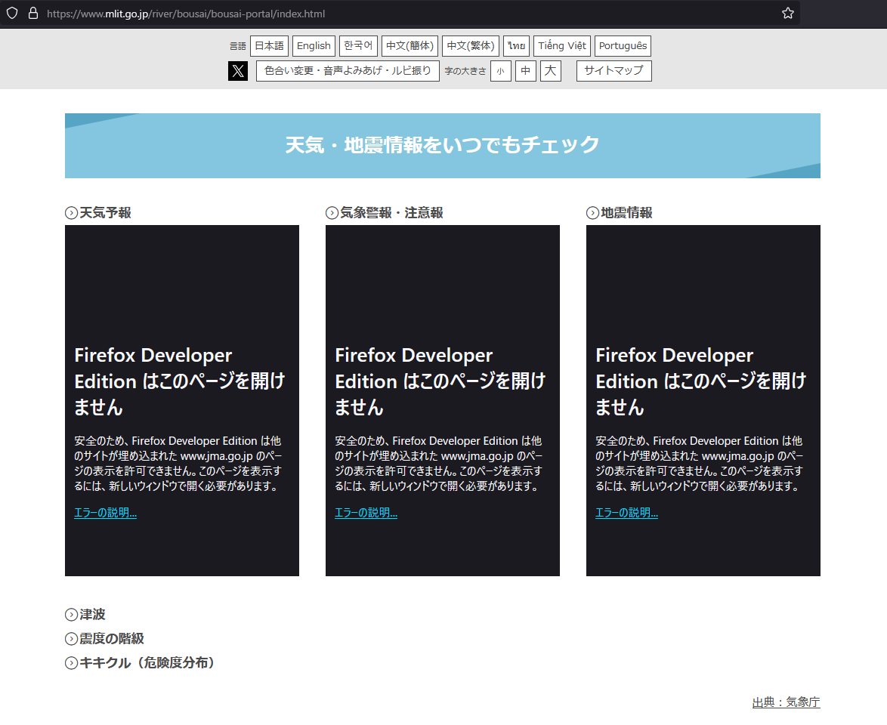Viewport: 887px width, 725px height.
Task: Open the サイトマップ page
Action: click(613, 71)
